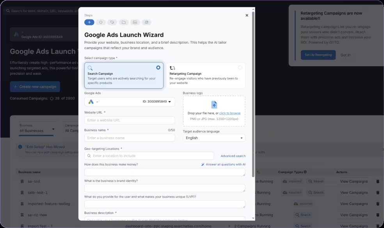Click 'Set Up Retargeting' button in banner

318,55
